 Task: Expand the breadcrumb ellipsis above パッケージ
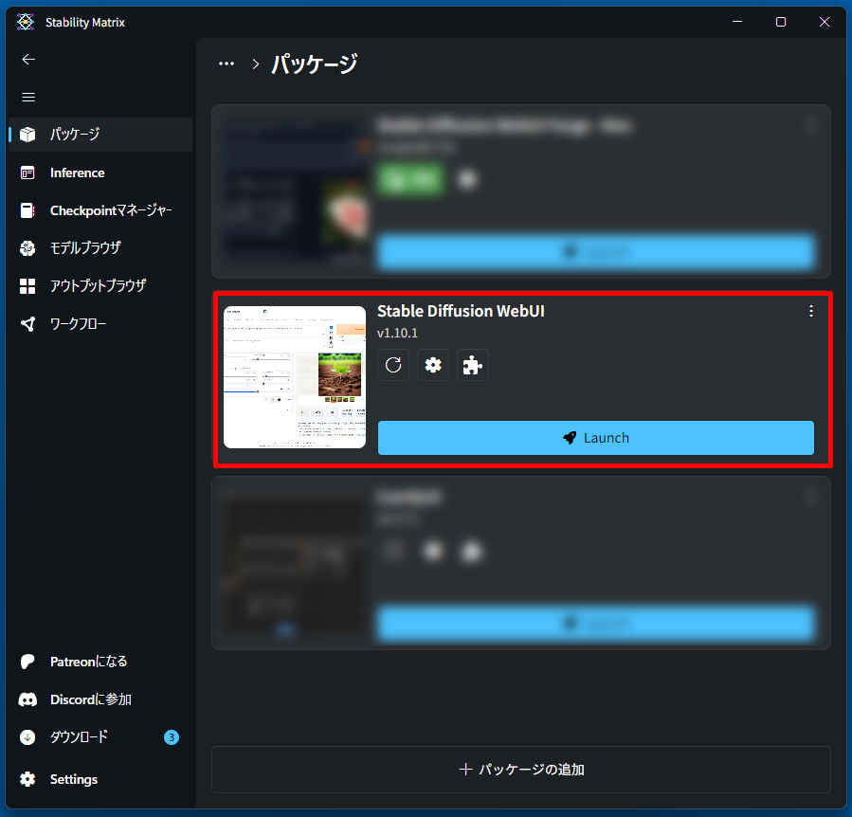[x=226, y=63]
